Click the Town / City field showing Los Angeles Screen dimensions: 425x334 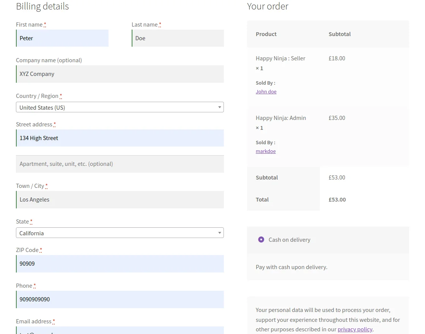point(120,199)
